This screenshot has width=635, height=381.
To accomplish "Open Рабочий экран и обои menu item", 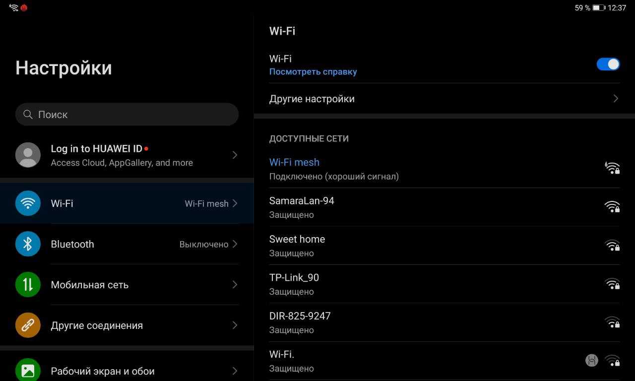I will coord(103,371).
